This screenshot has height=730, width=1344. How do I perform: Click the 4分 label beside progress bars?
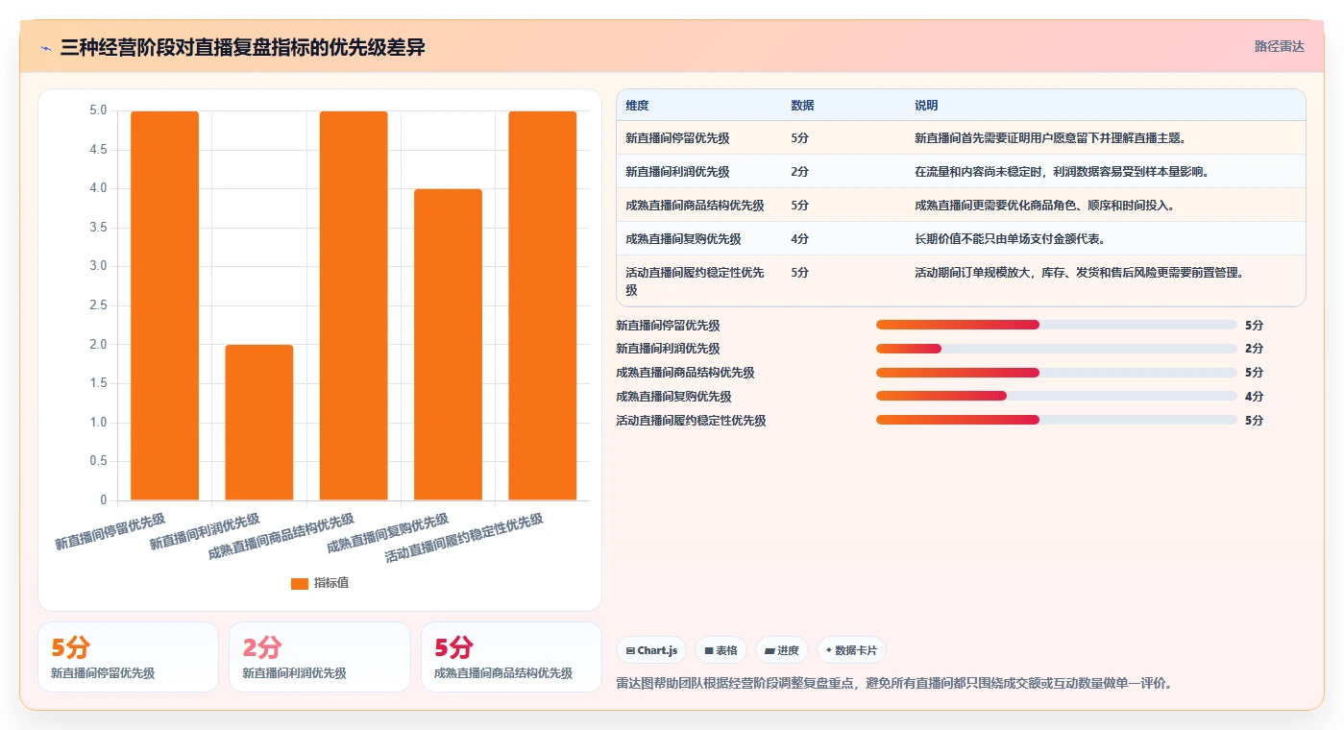pyautogui.click(x=1254, y=396)
